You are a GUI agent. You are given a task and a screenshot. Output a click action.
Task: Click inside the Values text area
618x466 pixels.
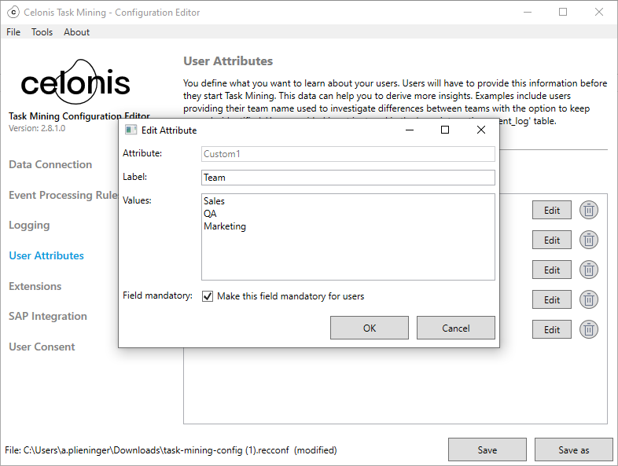348,237
